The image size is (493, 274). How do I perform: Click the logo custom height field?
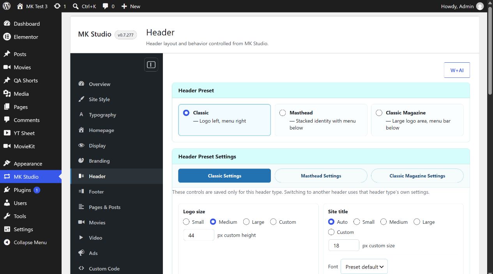(x=199, y=235)
